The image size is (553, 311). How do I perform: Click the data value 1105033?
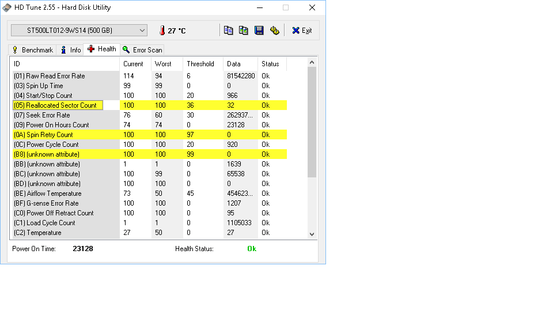coord(239,223)
